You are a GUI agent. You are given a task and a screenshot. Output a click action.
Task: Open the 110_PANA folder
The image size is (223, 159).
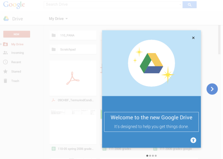click(x=72, y=35)
